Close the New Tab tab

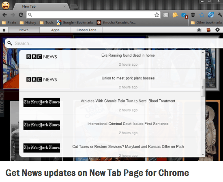point(64,6)
